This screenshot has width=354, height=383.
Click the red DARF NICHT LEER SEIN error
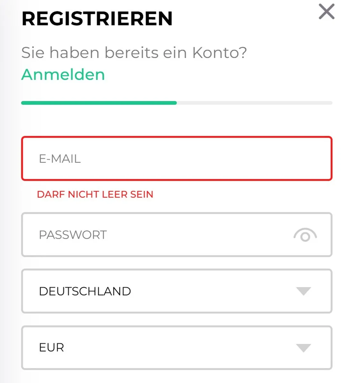click(x=95, y=194)
